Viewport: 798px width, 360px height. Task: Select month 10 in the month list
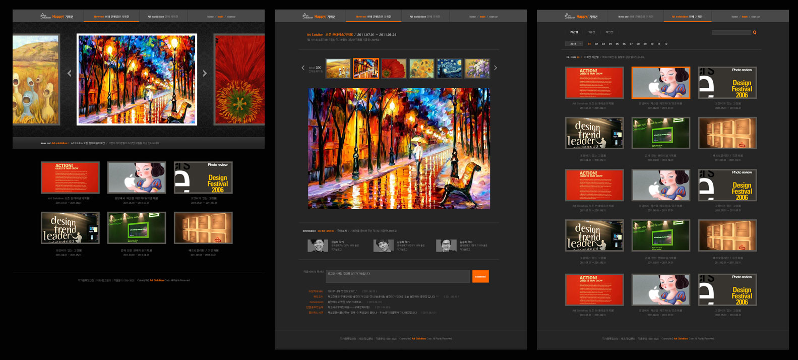click(652, 44)
